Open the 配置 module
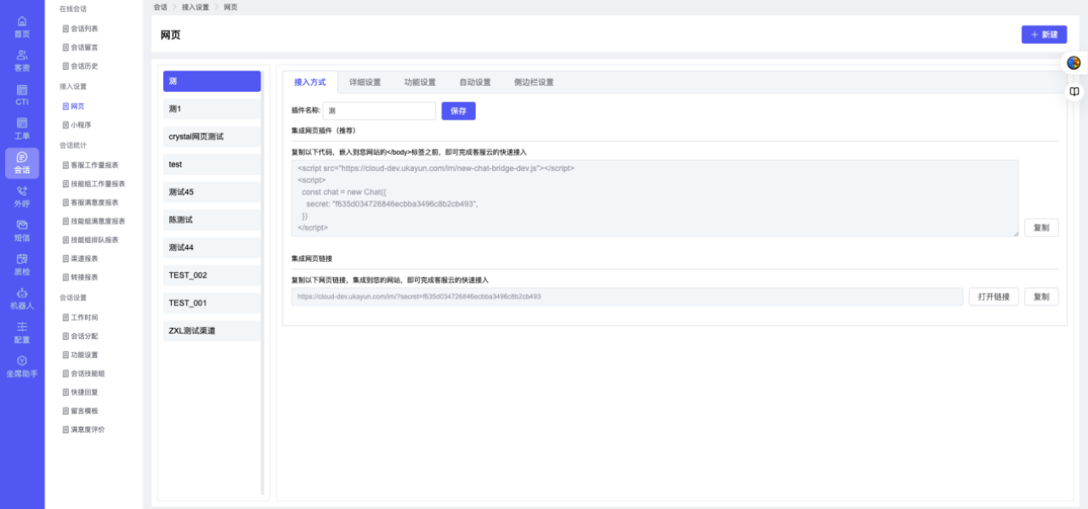 pos(22,332)
